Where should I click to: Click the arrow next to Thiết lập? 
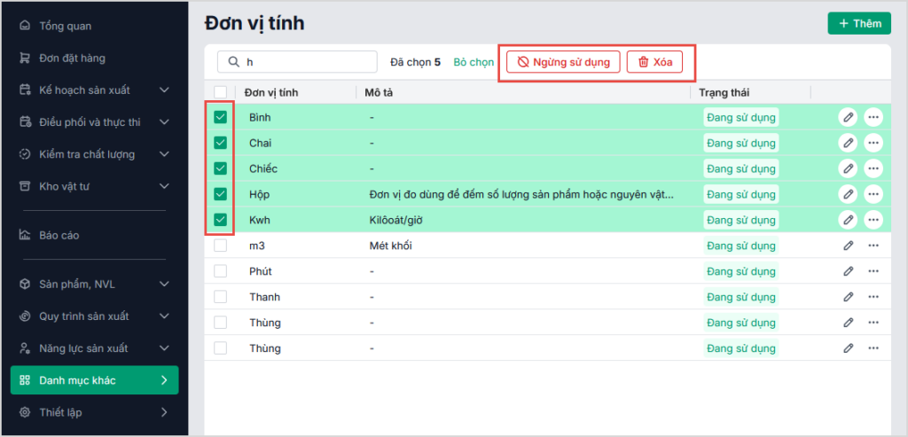(x=164, y=413)
